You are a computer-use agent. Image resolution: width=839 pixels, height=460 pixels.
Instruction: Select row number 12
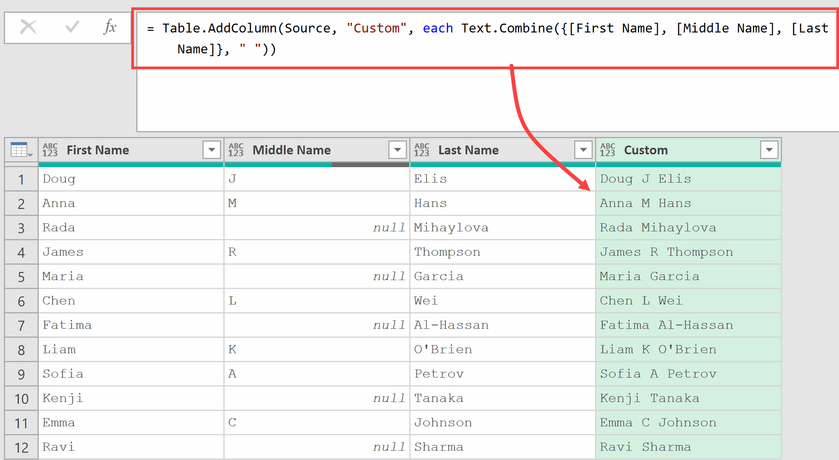(21, 447)
